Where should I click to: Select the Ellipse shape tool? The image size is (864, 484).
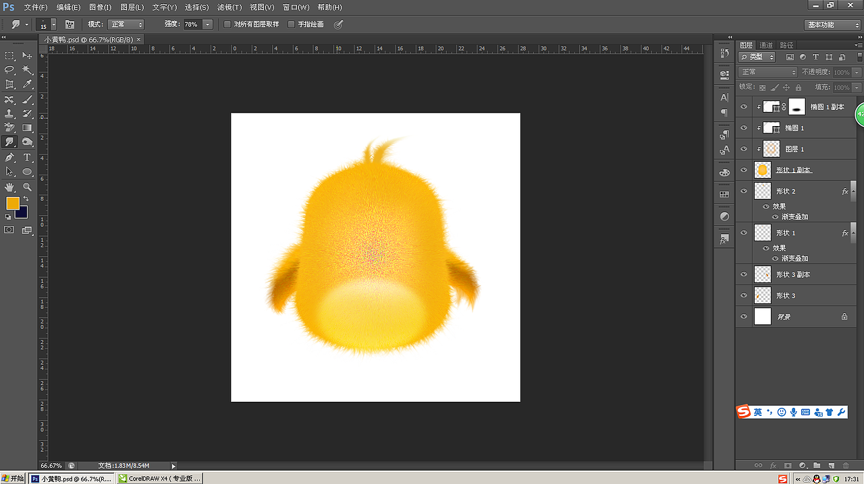click(x=27, y=172)
